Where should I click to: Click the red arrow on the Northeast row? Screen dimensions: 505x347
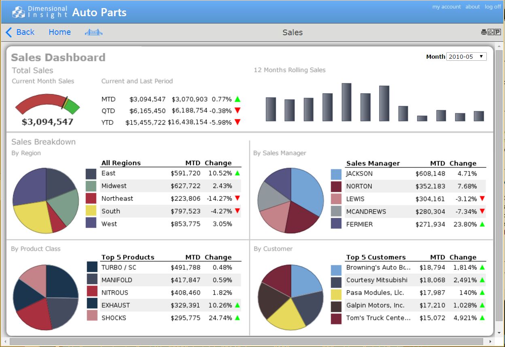(238, 198)
